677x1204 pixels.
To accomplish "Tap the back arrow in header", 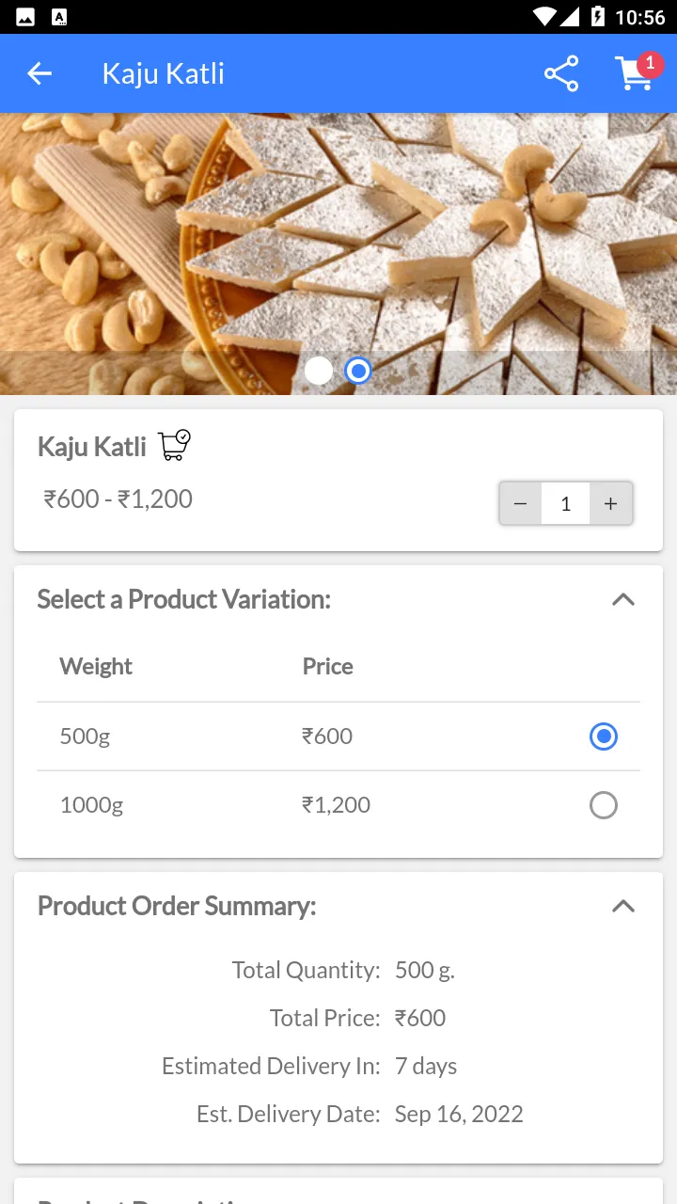I will 39,73.
